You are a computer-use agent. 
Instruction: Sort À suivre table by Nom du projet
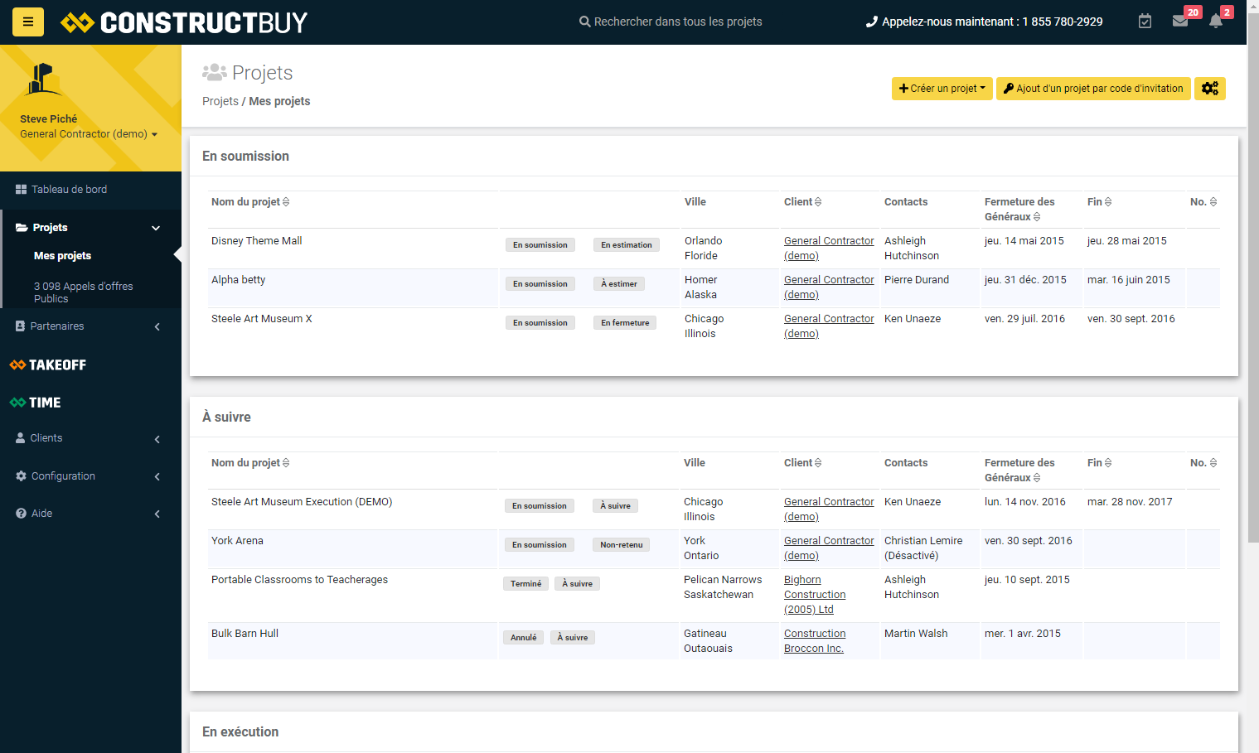250,463
